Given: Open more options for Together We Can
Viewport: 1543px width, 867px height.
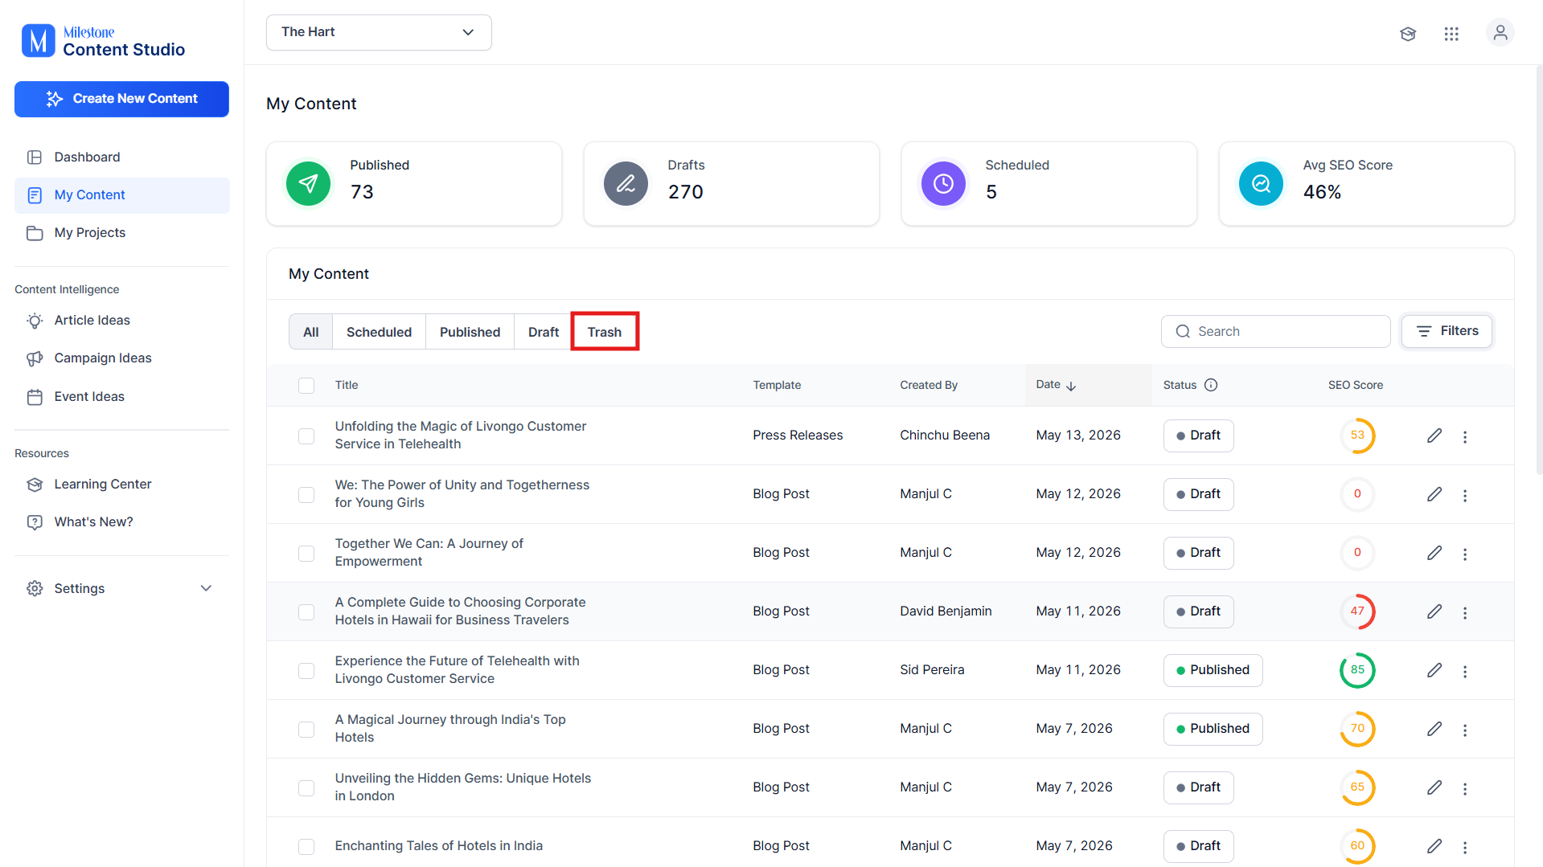Looking at the screenshot, I should tap(1465, 554).
